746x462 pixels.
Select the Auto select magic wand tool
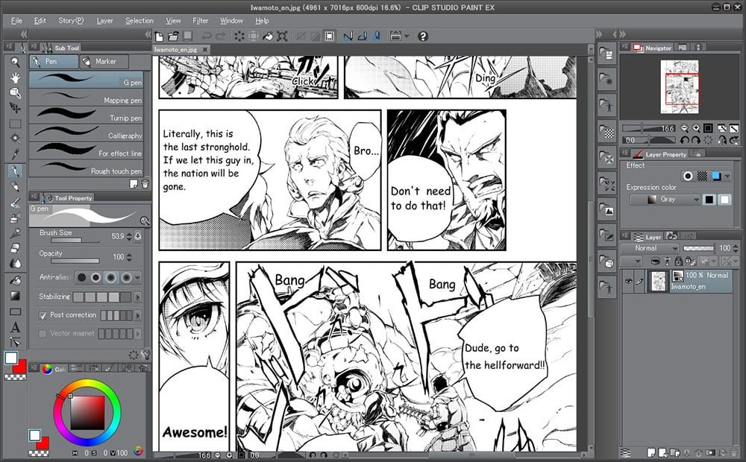tap(15, 139)
